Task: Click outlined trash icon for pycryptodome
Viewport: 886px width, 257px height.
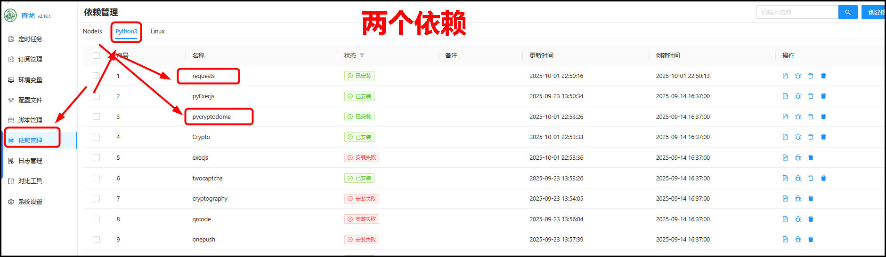Action: 810,117
